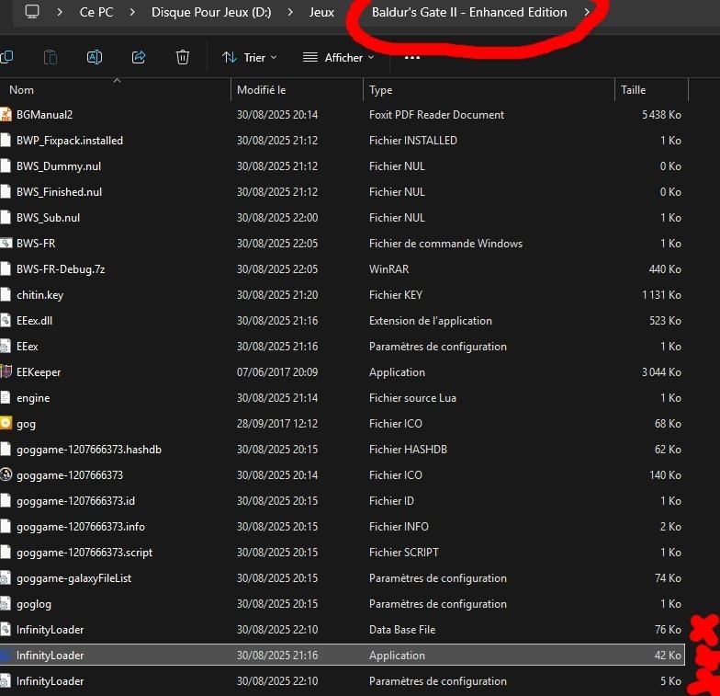
Task: Select the goggame-galaxyFileList file icon
Action: pos(6,577)
